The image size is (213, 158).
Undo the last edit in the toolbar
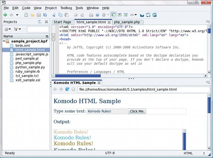click(x=76, y=15)
